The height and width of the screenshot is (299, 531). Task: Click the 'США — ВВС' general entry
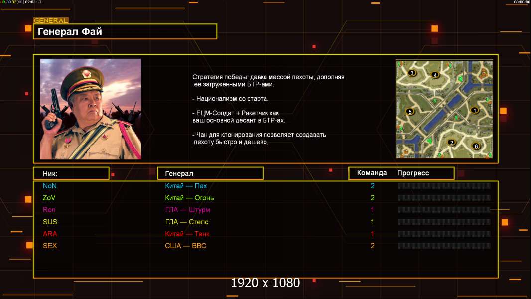[186, 246]
